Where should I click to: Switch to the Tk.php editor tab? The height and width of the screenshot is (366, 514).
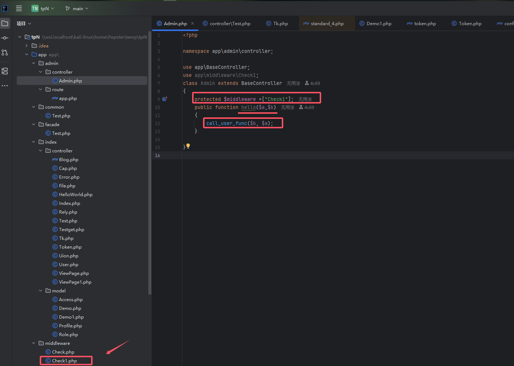[277, 23]
